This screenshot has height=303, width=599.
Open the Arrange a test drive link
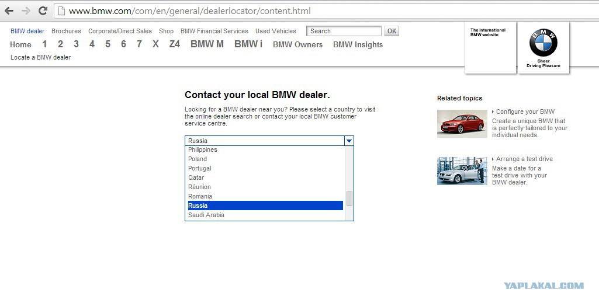click(524, 159)
